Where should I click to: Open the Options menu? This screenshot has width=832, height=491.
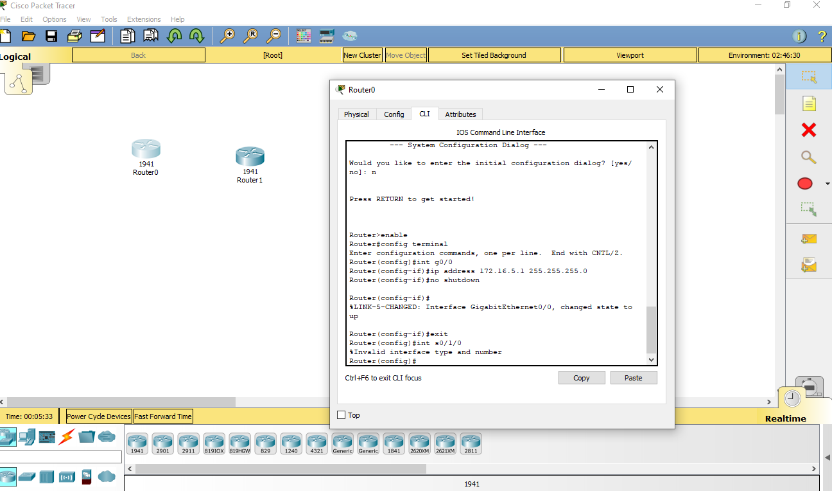point(55,19)
